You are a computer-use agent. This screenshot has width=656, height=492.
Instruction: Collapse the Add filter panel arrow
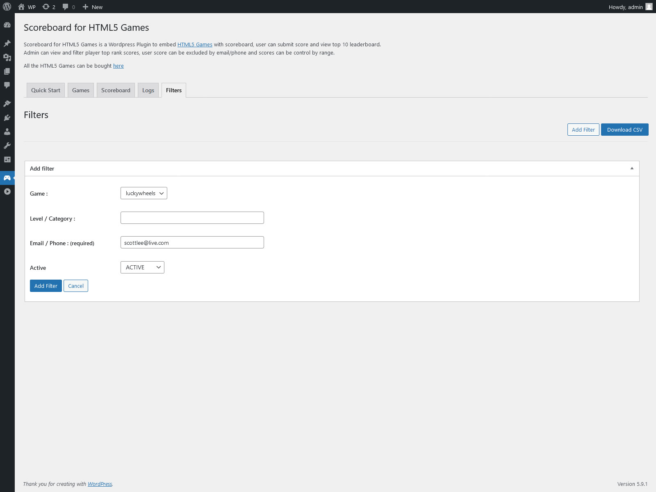coord(632,169)
